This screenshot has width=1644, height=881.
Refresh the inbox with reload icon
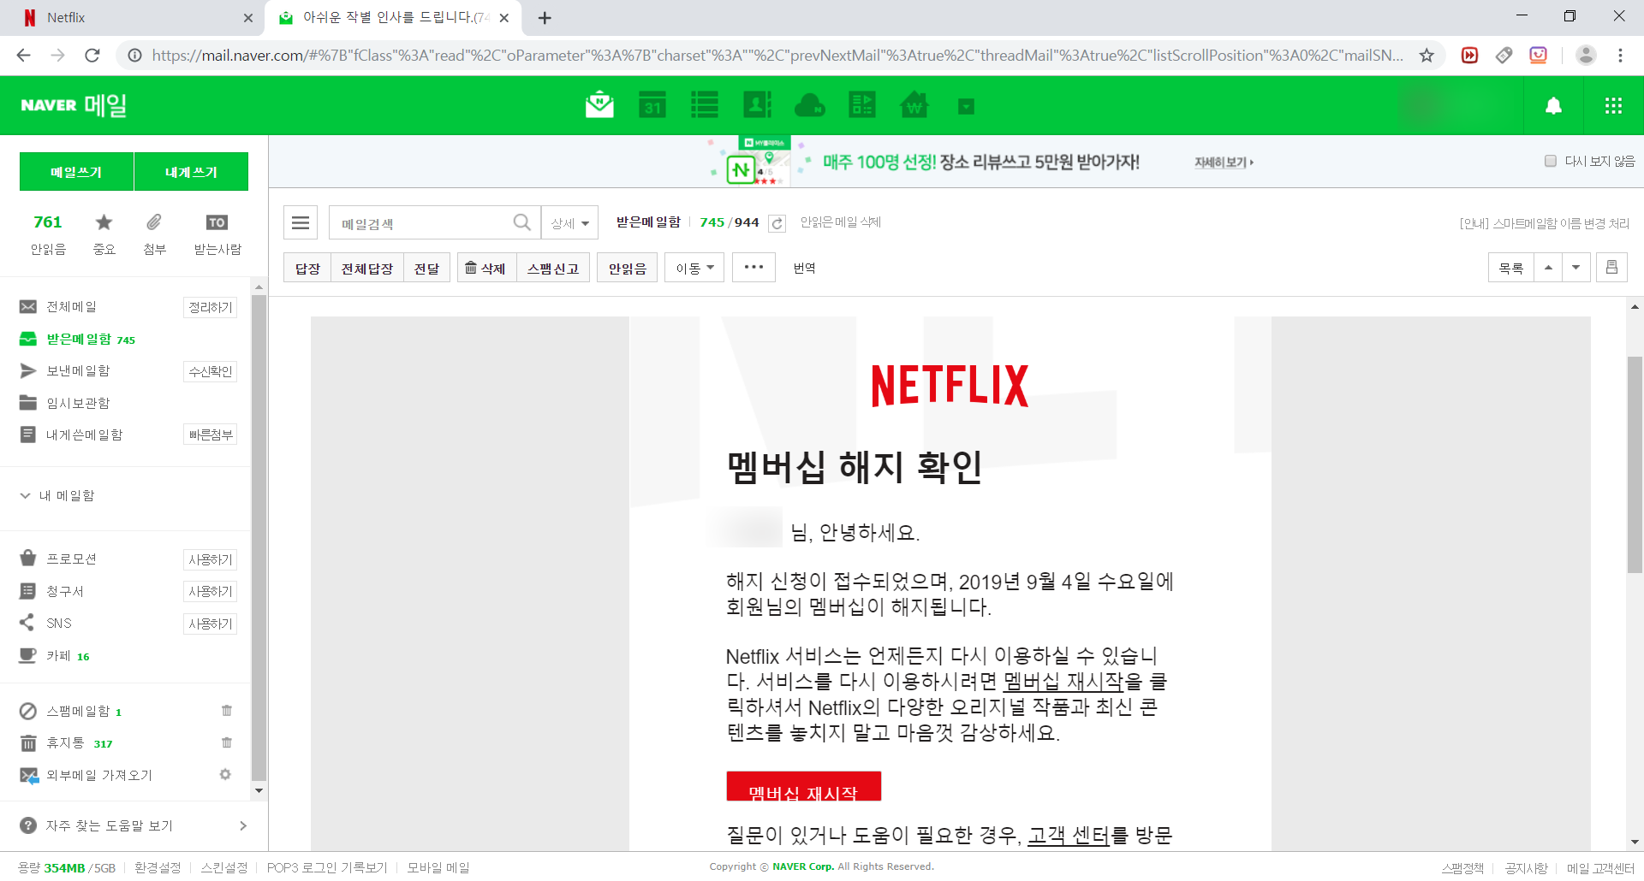[x=777, y=223]
